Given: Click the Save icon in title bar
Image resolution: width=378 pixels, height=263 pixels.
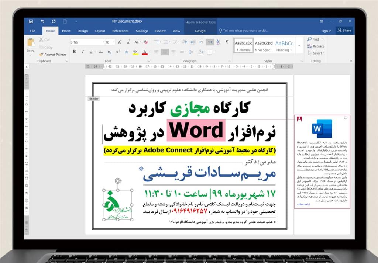Looking at the screenshot, I should (x=31, y=21).
